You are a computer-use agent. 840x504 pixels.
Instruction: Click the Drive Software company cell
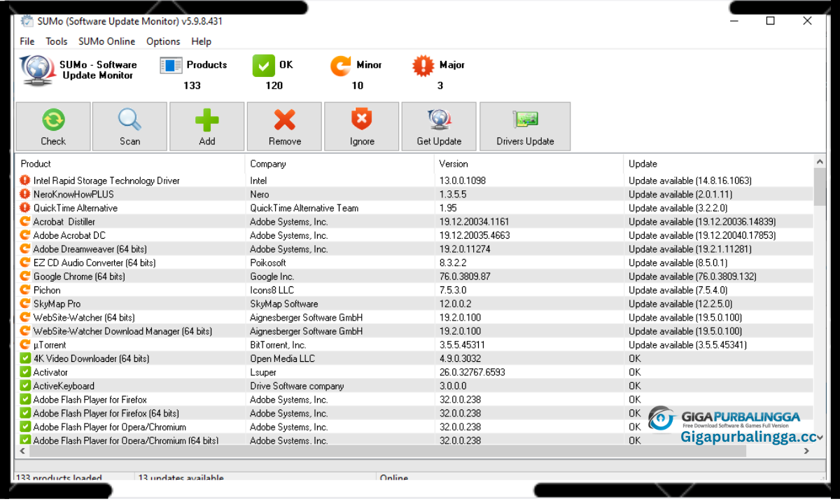pyautogui.click(x=297, y=386)
